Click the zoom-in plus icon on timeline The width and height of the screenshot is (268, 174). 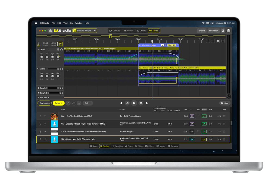pyautogui.click(x=213, y=41)
